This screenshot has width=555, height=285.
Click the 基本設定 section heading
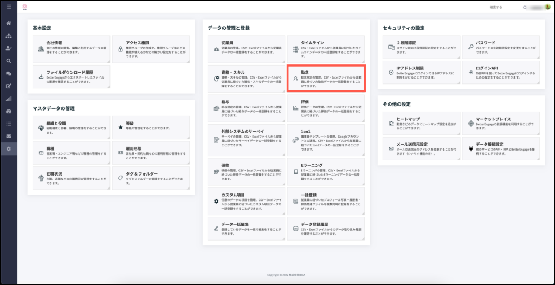tap(42, 28)
